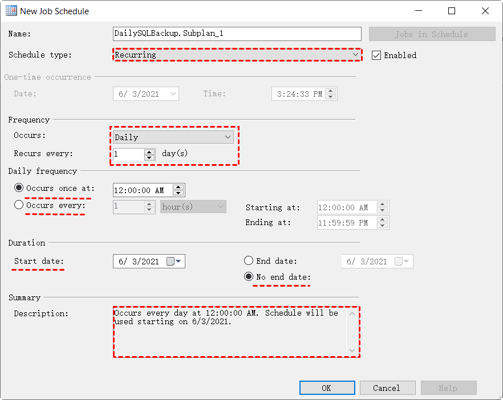Toggle the Enabled checkbox
Viewport: 503px width, 400px height.
pyautogui.click(x=376, y=55)
